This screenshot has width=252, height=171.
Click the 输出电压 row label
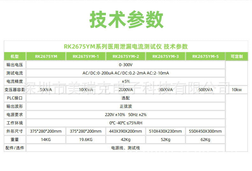coord(15,65)
